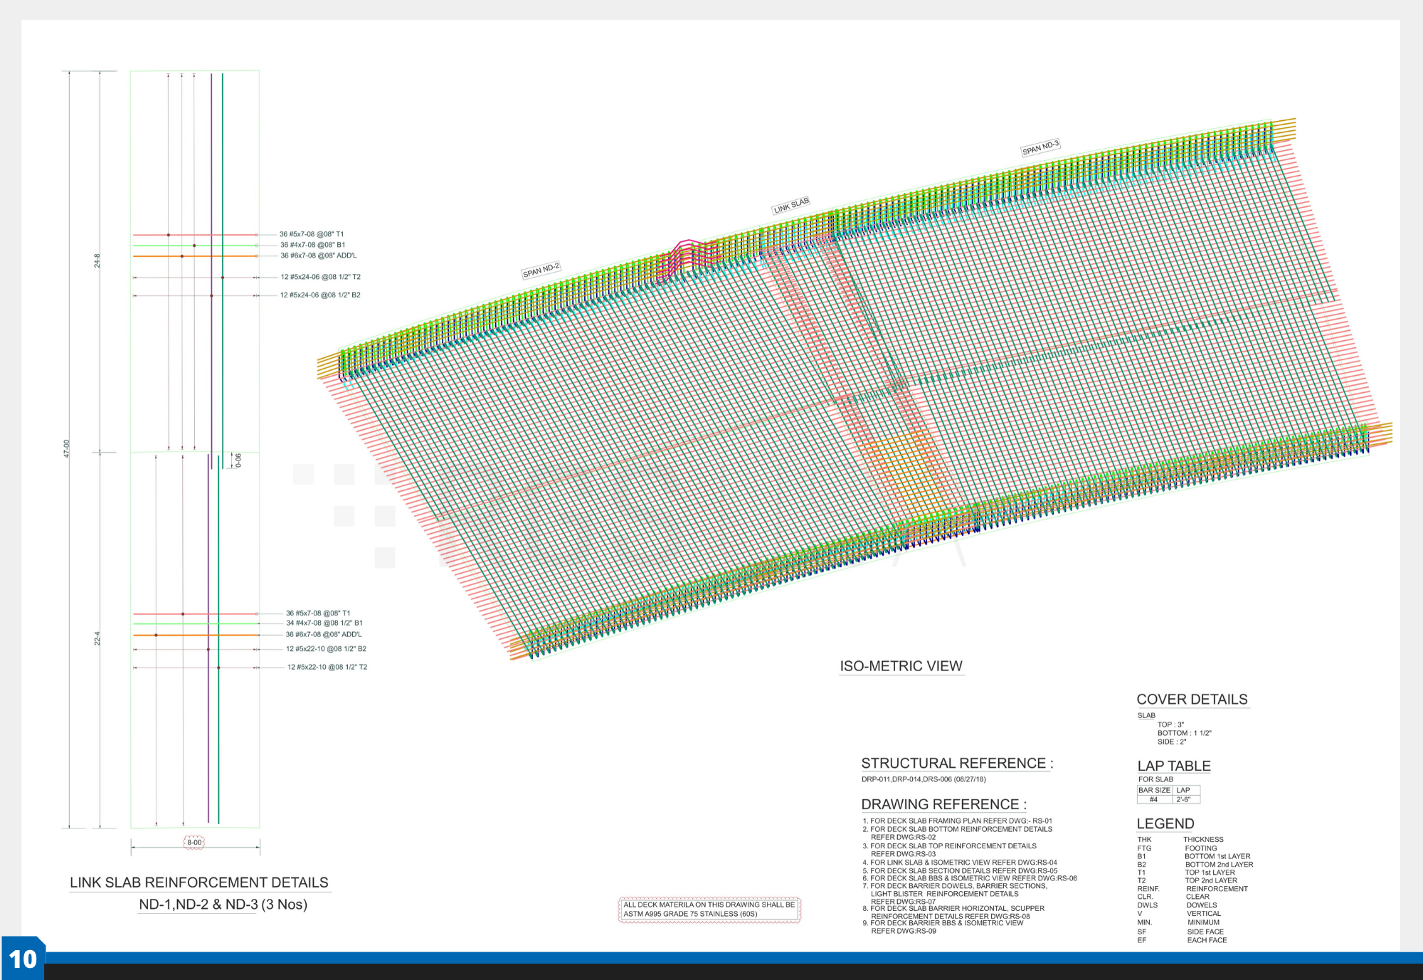The height and width of the screenshot is (980, 1423).
Task: Click the 'LINK SLAB' tag on isometric view
Action: tap(791, 206)
